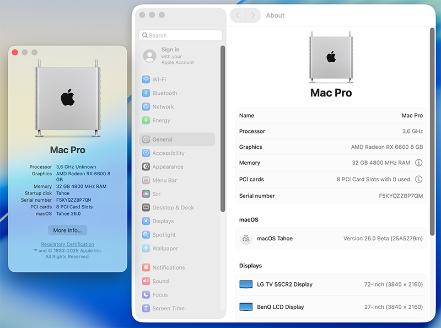
Task: Click the General gear icon
Action: click(x=146, y=139)
